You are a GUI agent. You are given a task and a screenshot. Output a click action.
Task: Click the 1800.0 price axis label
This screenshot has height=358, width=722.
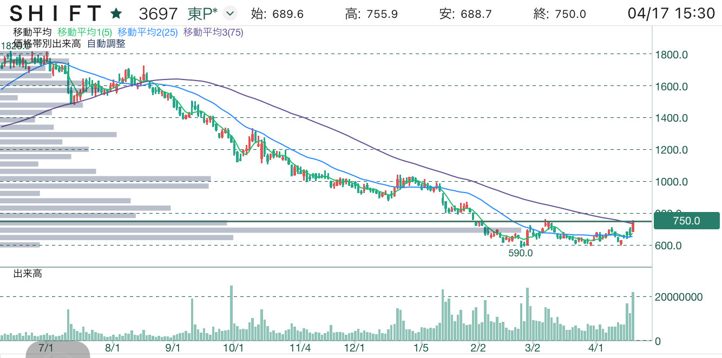point(671,55)
